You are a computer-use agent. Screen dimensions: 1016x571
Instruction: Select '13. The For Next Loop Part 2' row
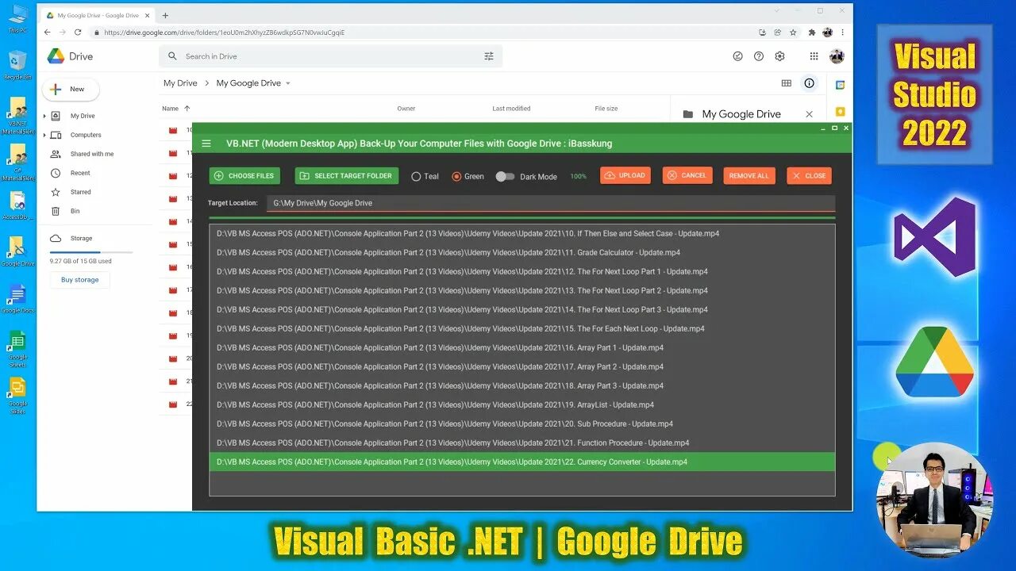[522, 291]
